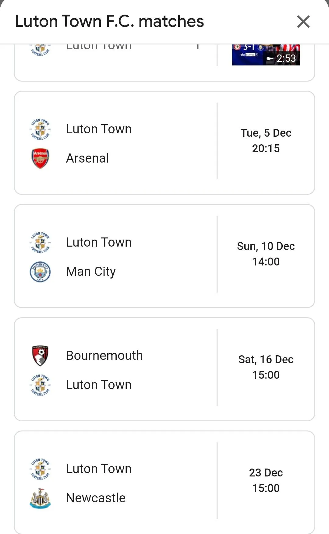This screenshot has height=534, width=329.
Task: Click Luton Town crest in Man City match
Action: pyautogui.click(x=40, y=242)
